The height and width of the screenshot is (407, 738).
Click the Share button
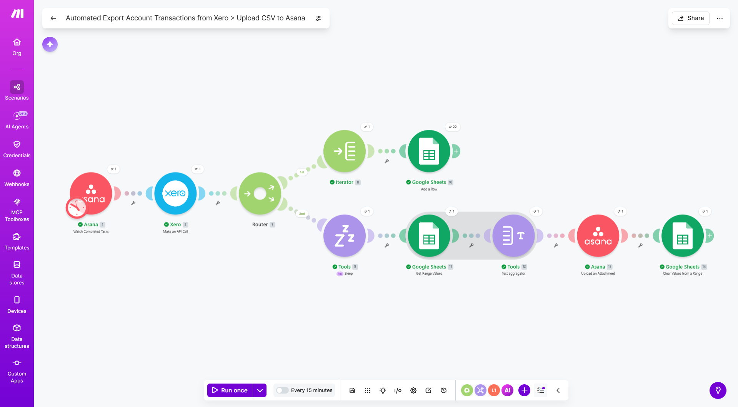pyautogui.click(x=690, y=18)
